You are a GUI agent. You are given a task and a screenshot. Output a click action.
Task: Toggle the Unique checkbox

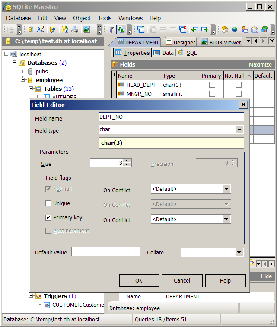[x=48, y=203]
